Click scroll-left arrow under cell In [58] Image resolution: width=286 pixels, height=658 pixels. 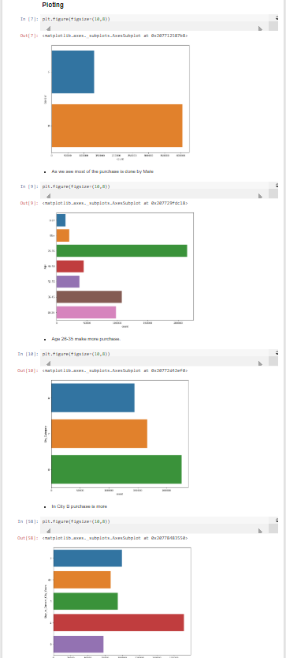point(48,531)
